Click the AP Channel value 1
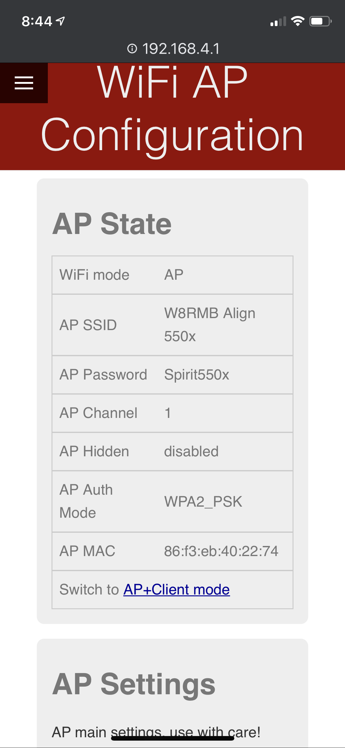Image resolution: width=345 pixels, height=748 pixels. click(x=168, y=413)
